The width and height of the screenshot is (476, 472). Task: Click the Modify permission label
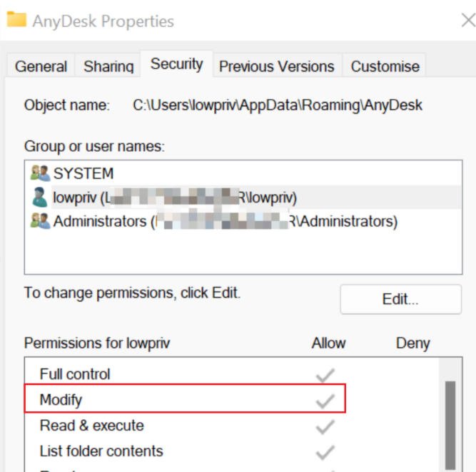point(61,400)
